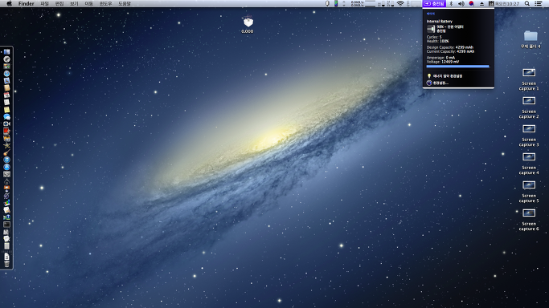Open Keynote podium icon in dock
The width and height of the screenshot is (549, 308).
6,188
